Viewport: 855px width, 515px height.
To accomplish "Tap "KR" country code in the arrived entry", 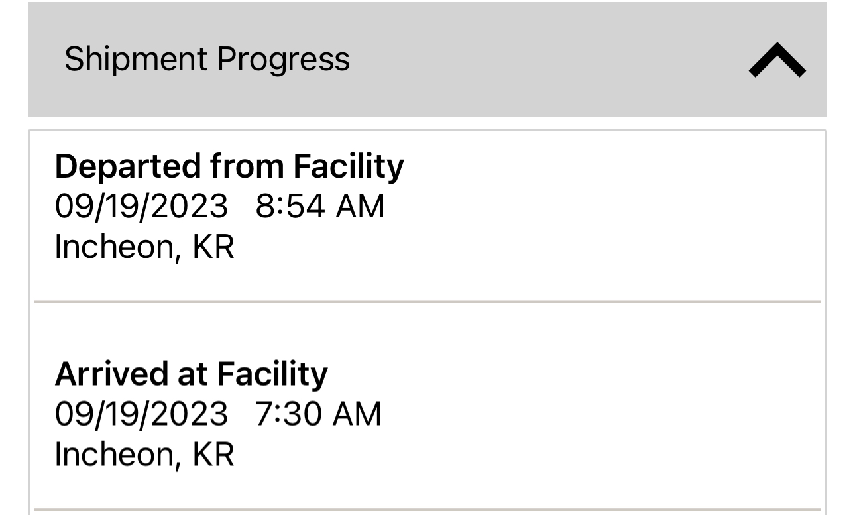I will [x=213, y=455].
